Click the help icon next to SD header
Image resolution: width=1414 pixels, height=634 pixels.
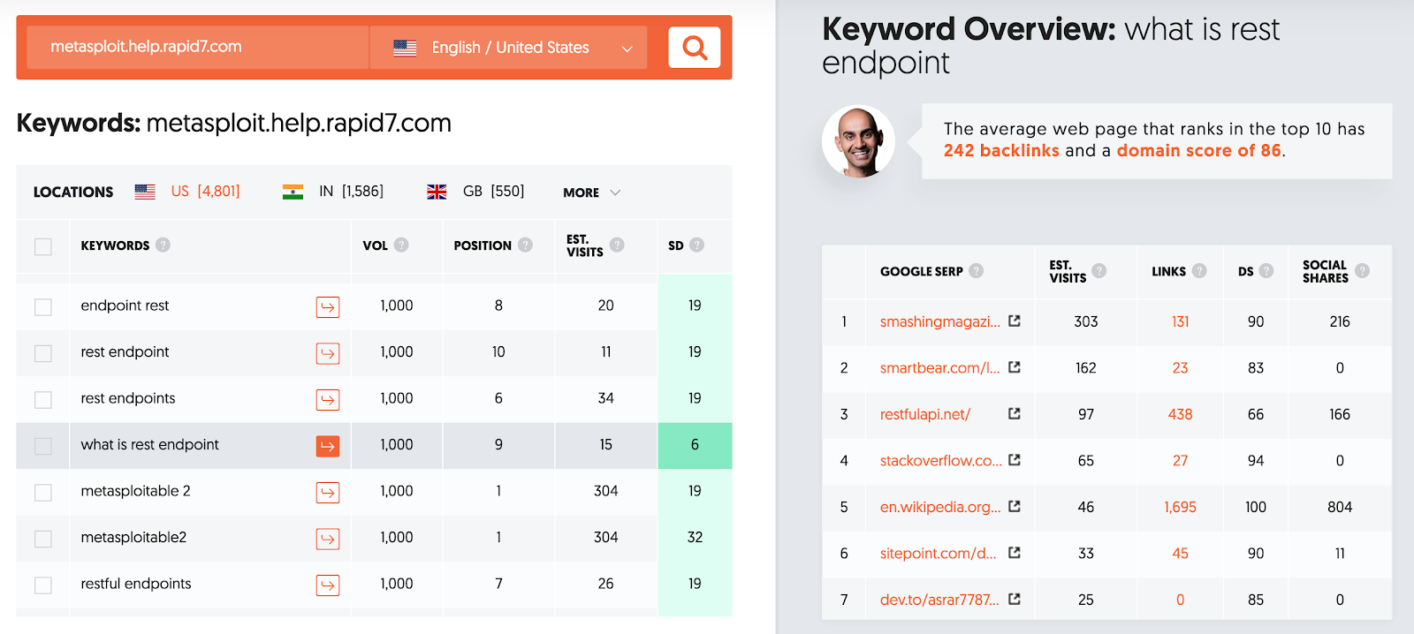tap(696, 245)
